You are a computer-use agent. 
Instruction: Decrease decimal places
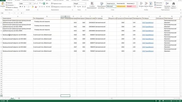click(x=85, y=7)
